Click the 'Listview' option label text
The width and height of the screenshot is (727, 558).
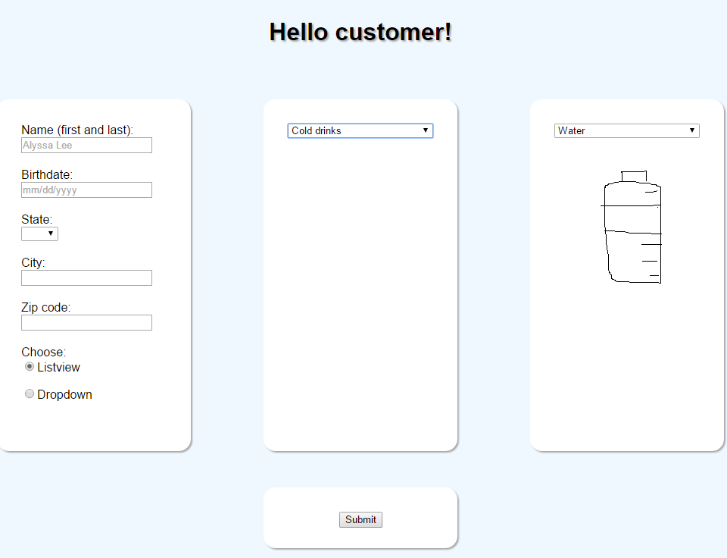(58, 368)
